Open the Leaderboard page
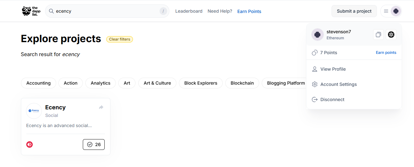The height and width of the screenshot is (167, 414). 189,11
